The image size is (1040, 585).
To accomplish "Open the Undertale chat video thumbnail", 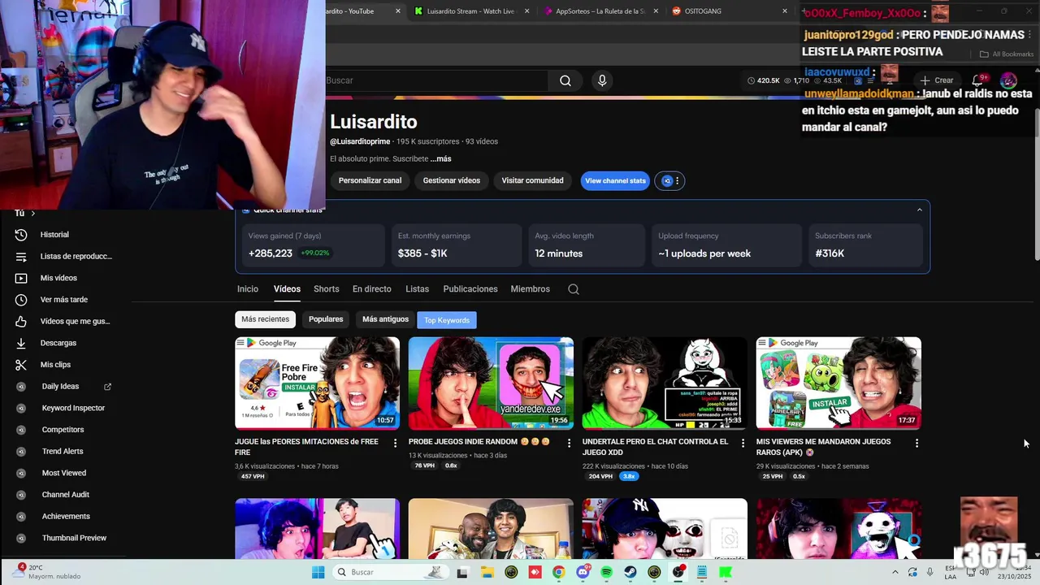I will pyautogui.click(x=665, y=383).
